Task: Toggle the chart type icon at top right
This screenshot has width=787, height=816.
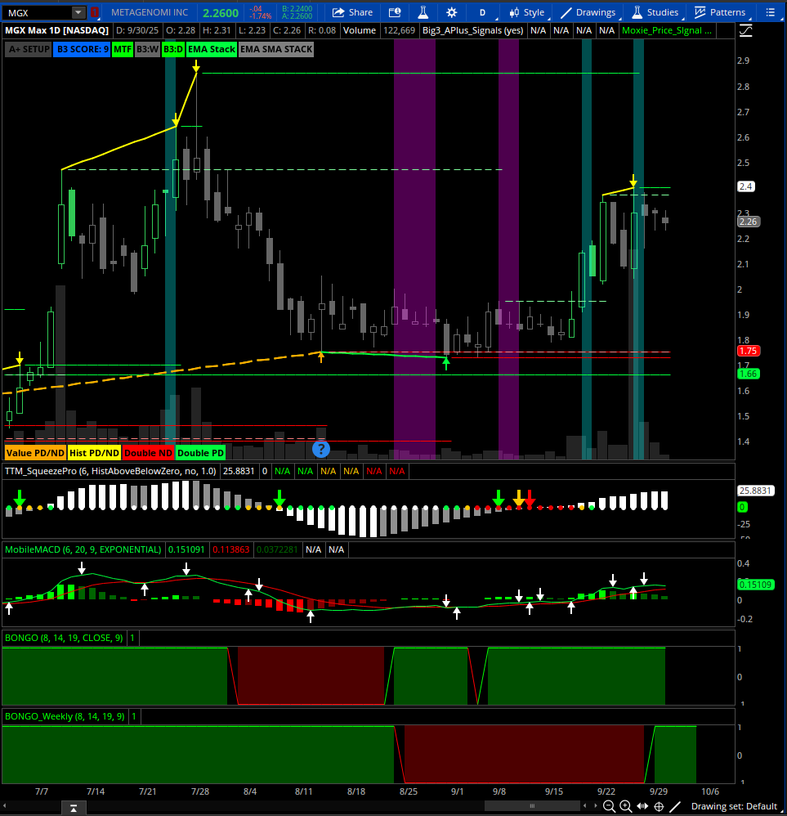Action: click(x=746, y=30)
